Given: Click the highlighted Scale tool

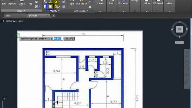Looking at the screenshot, I should point(50,7).
